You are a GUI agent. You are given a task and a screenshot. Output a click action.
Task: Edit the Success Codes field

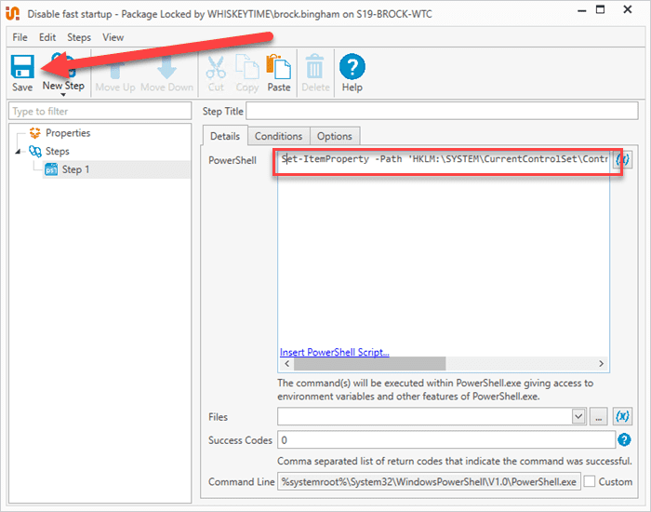(446, 440)
